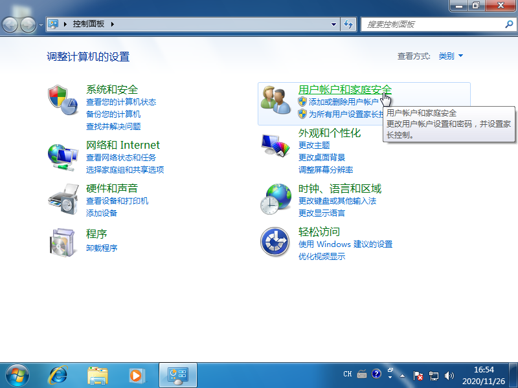
Task: Click the 搜索控制面板 search box
Action: (x=433, y=25)
